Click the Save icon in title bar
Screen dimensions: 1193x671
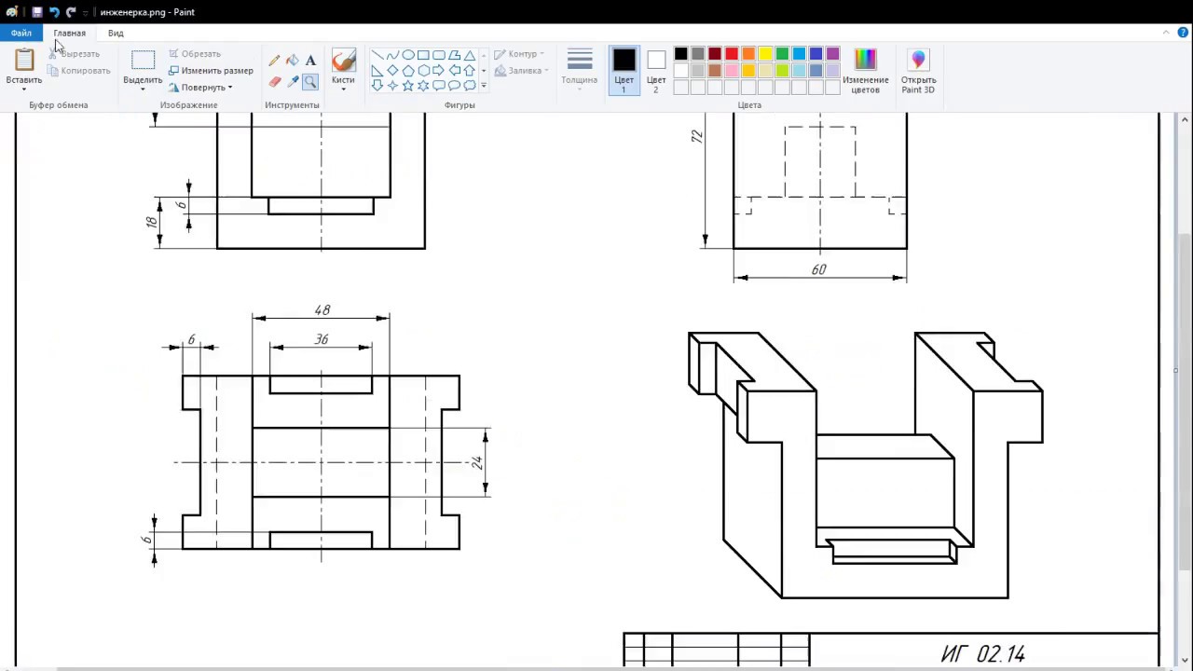[37, 12]
